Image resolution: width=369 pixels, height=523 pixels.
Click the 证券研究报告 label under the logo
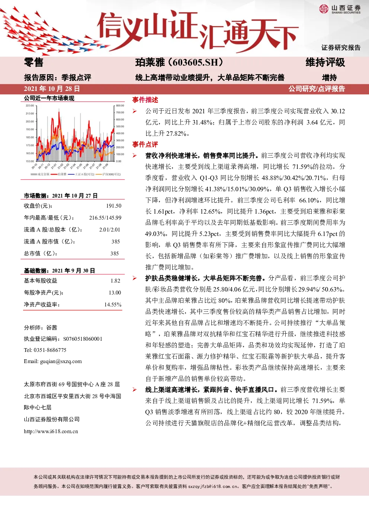[341, 48]
